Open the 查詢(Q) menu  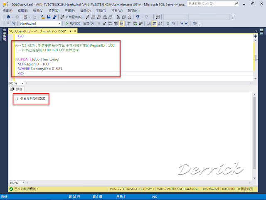coord(54,10)
